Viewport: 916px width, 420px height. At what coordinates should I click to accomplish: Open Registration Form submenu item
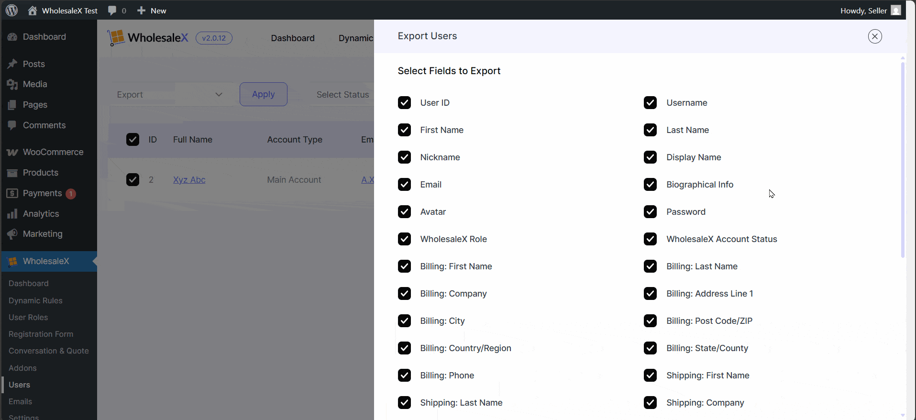(x=41, y=334)
